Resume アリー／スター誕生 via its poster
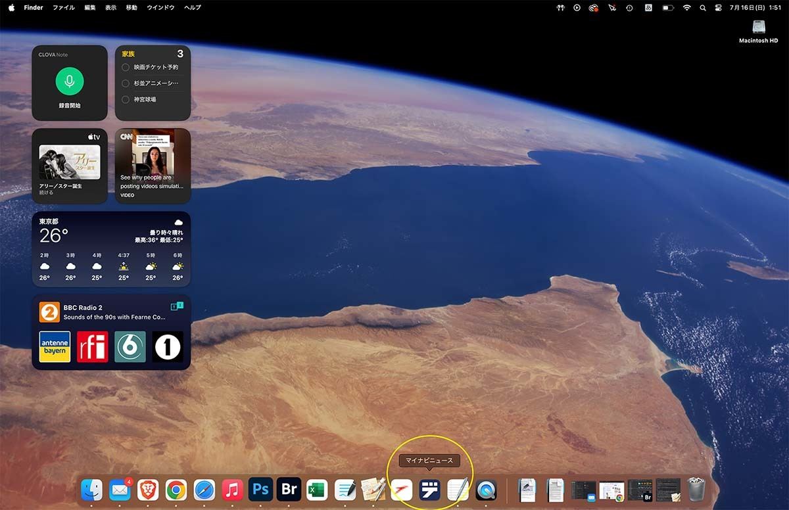Viewport: 789px width, 510px height. point(70,162)
